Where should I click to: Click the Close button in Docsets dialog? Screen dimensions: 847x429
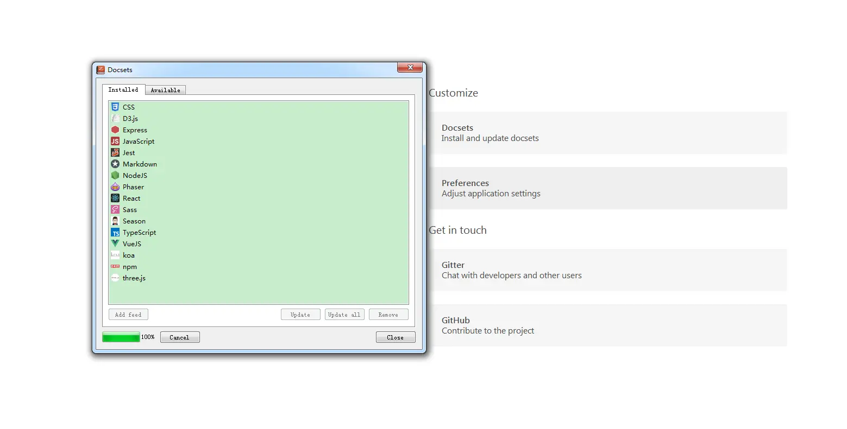tap(396, 337)
